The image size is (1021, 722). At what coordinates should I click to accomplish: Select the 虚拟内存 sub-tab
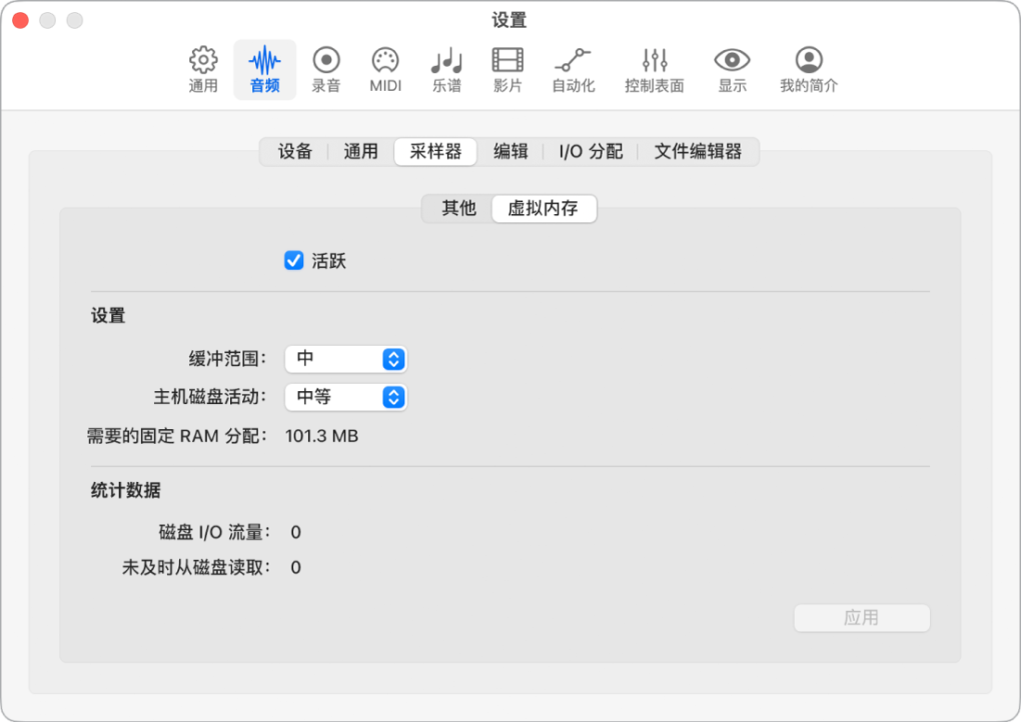click(543, 209)
